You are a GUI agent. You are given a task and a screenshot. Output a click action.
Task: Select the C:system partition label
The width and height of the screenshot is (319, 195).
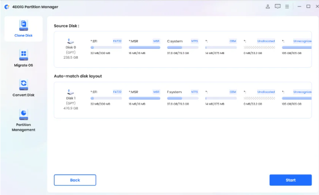coord(175,41)
